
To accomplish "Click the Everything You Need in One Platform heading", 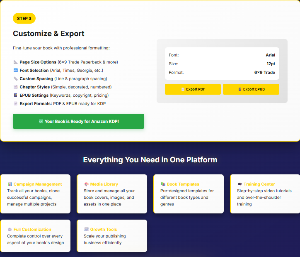I will click(x=150, y=160).
